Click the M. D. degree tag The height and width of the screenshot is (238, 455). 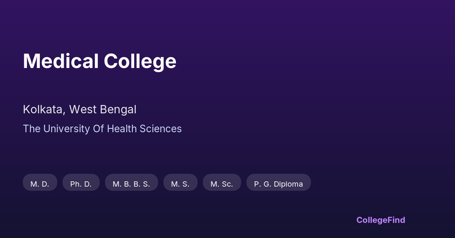[40, 182]
